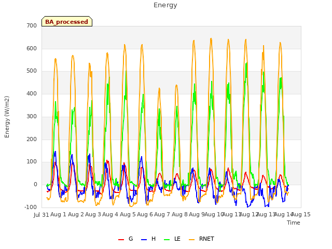Toggle the LE series in legend
The width and height of the screenshot is (332, 249).
tap(172, 239)
